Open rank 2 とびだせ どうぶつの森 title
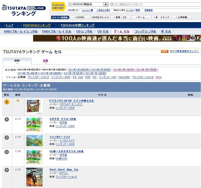This screenshot has width=201, height=188. [63, 119]
